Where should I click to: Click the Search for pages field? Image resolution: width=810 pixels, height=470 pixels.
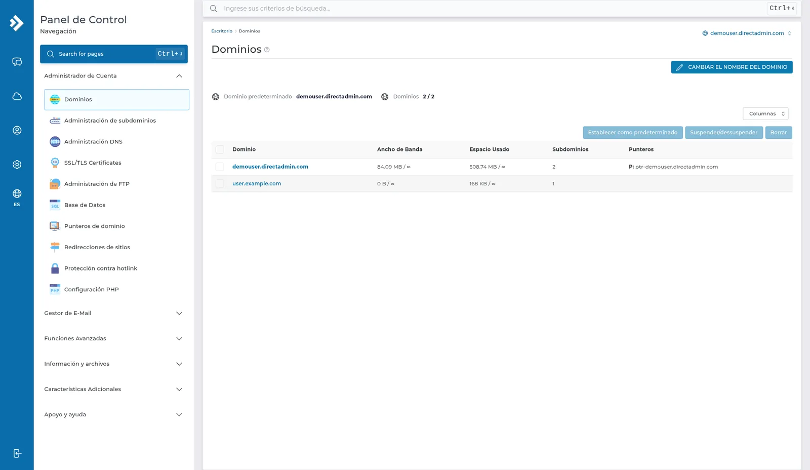(x=114, y=54)
